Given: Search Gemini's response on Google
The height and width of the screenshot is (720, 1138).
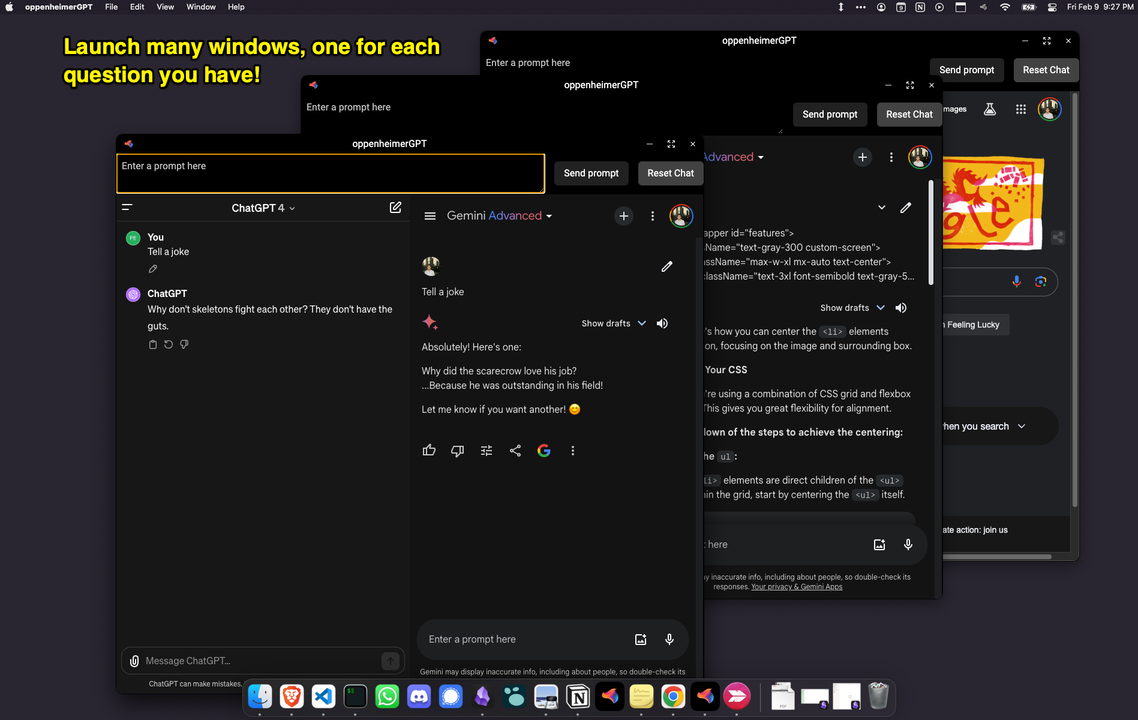Looking at the screenshot, I should [544, 451].
